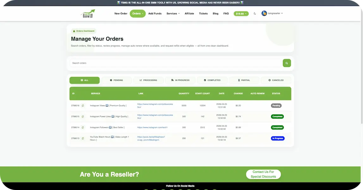Open the Affiliate page
This screenshot has width=363, height=190.
[189, 13]
